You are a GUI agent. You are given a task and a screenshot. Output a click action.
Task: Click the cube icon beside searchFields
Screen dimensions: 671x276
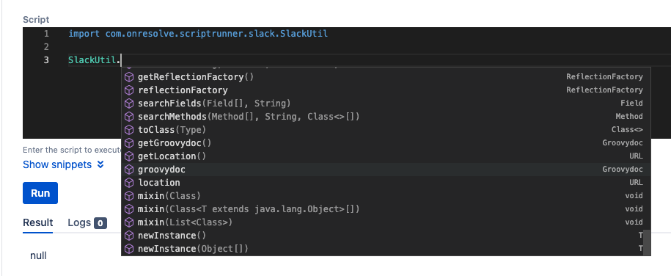tap(129, 103)
